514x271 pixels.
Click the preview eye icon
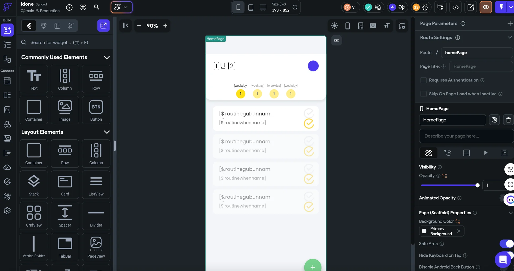[486, 7]
